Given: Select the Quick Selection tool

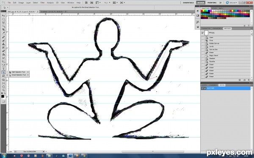Looking at the screenshot, I should click(3, 26).
